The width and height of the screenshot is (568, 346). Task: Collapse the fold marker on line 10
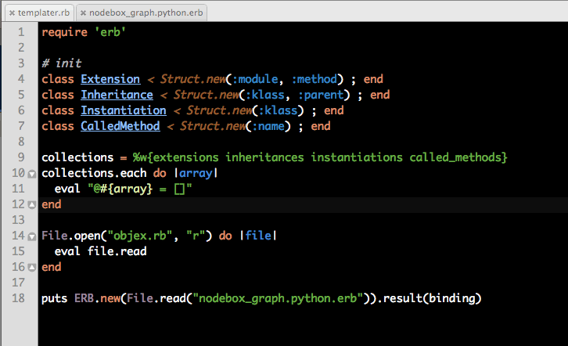tap(32, 174)
